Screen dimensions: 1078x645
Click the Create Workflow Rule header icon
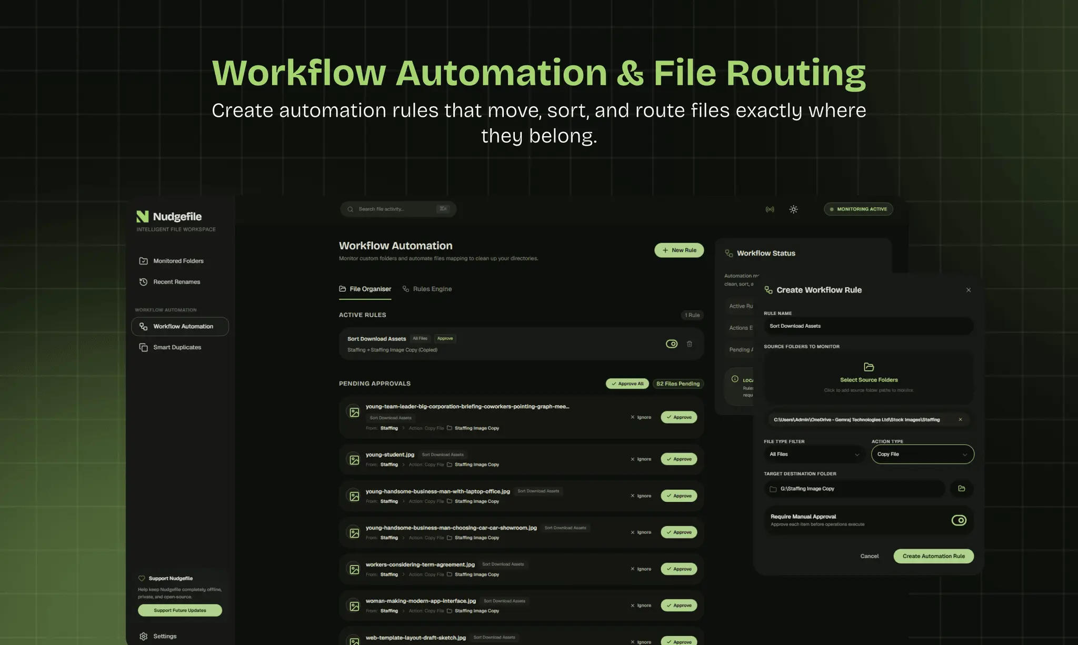768,290
